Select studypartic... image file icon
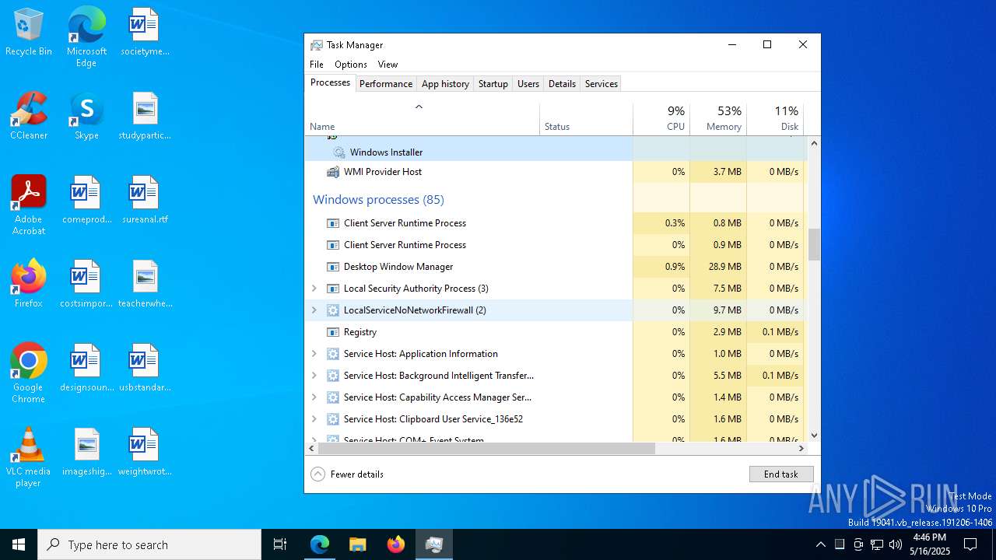 [145, 117]
